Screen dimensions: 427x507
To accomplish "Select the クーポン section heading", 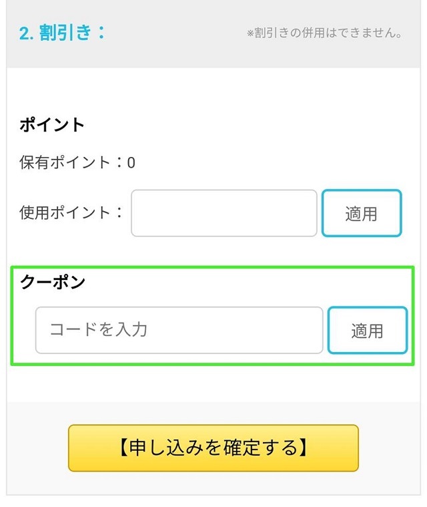I will pos(52,282).
